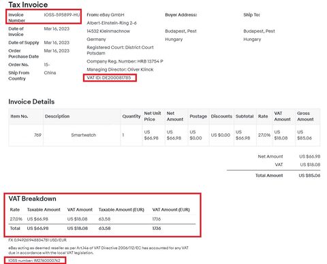Click the "Ship From Country" label

[x=19, y=76]
